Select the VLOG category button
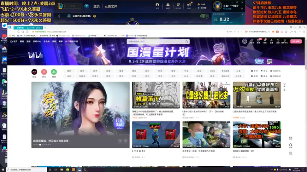Screen dimensions: 307x172 point(213,71)
